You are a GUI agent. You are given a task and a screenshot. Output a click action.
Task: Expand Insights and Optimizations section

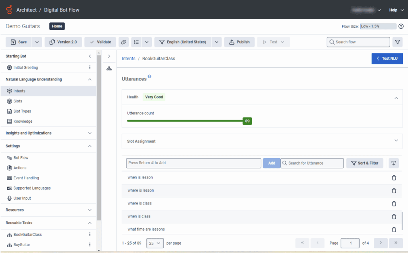point(89,133)
